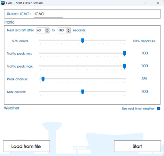Click the 60 seconds minimum value field
The width and height of the screenshot is (164, 156).
click(41, 31)
